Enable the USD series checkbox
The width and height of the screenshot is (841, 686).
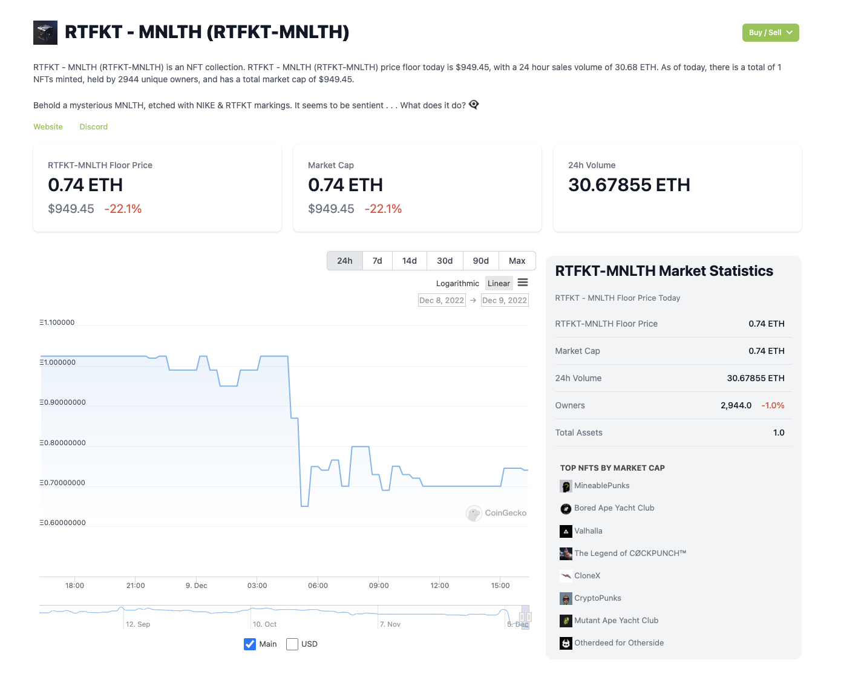click(292, 644)
